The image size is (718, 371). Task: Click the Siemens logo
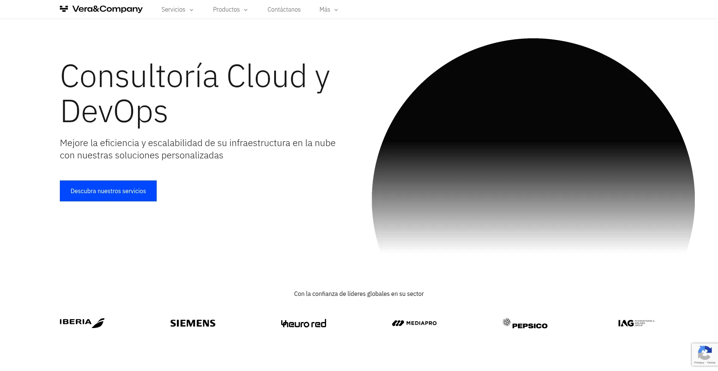click(x=193, y=323)
